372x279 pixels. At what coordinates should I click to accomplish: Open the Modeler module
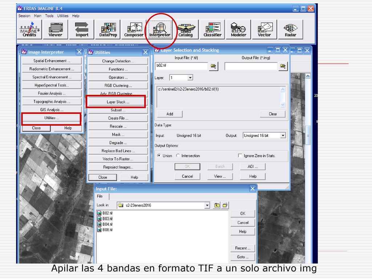[238, 29]
